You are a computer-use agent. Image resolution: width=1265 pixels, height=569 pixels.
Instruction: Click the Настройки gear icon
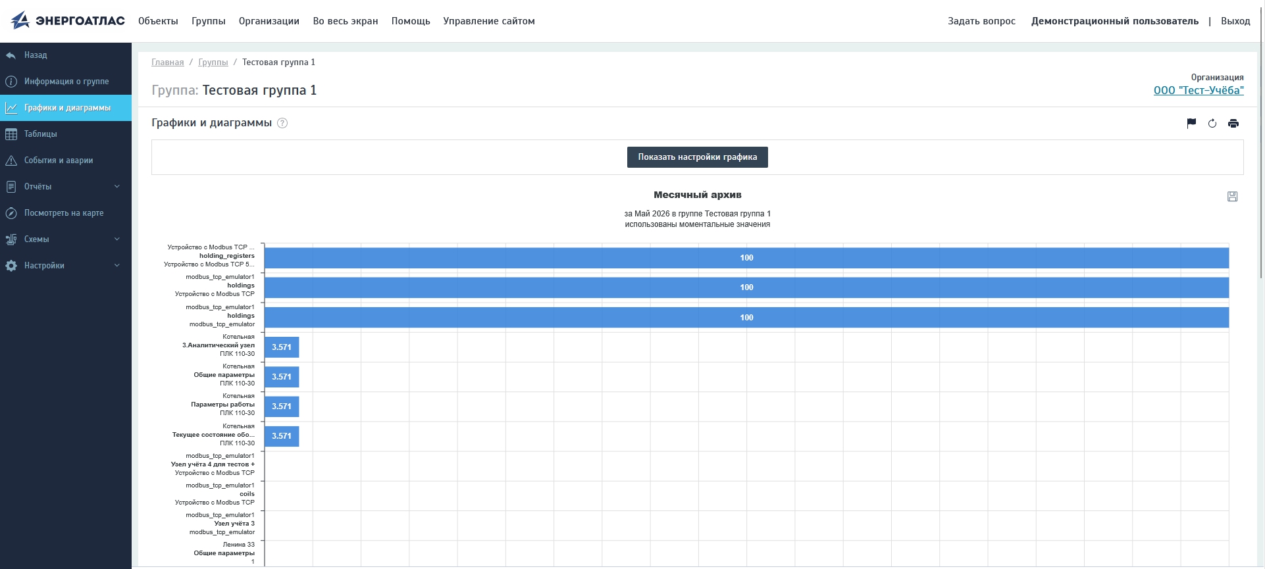pyautogui.click(x=11, y=266)
